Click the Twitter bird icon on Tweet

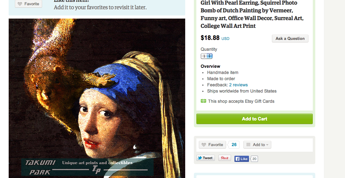[200, 158]
